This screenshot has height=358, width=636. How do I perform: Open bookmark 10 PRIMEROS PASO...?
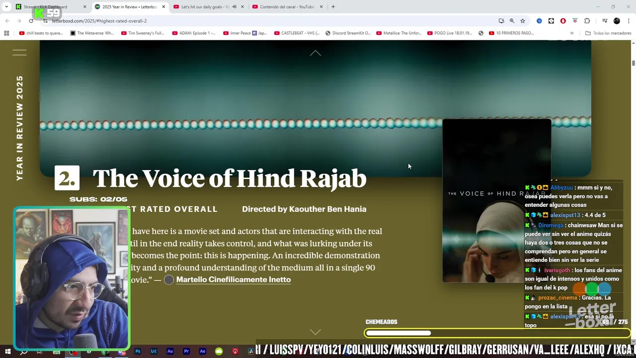tap(511, 33)
